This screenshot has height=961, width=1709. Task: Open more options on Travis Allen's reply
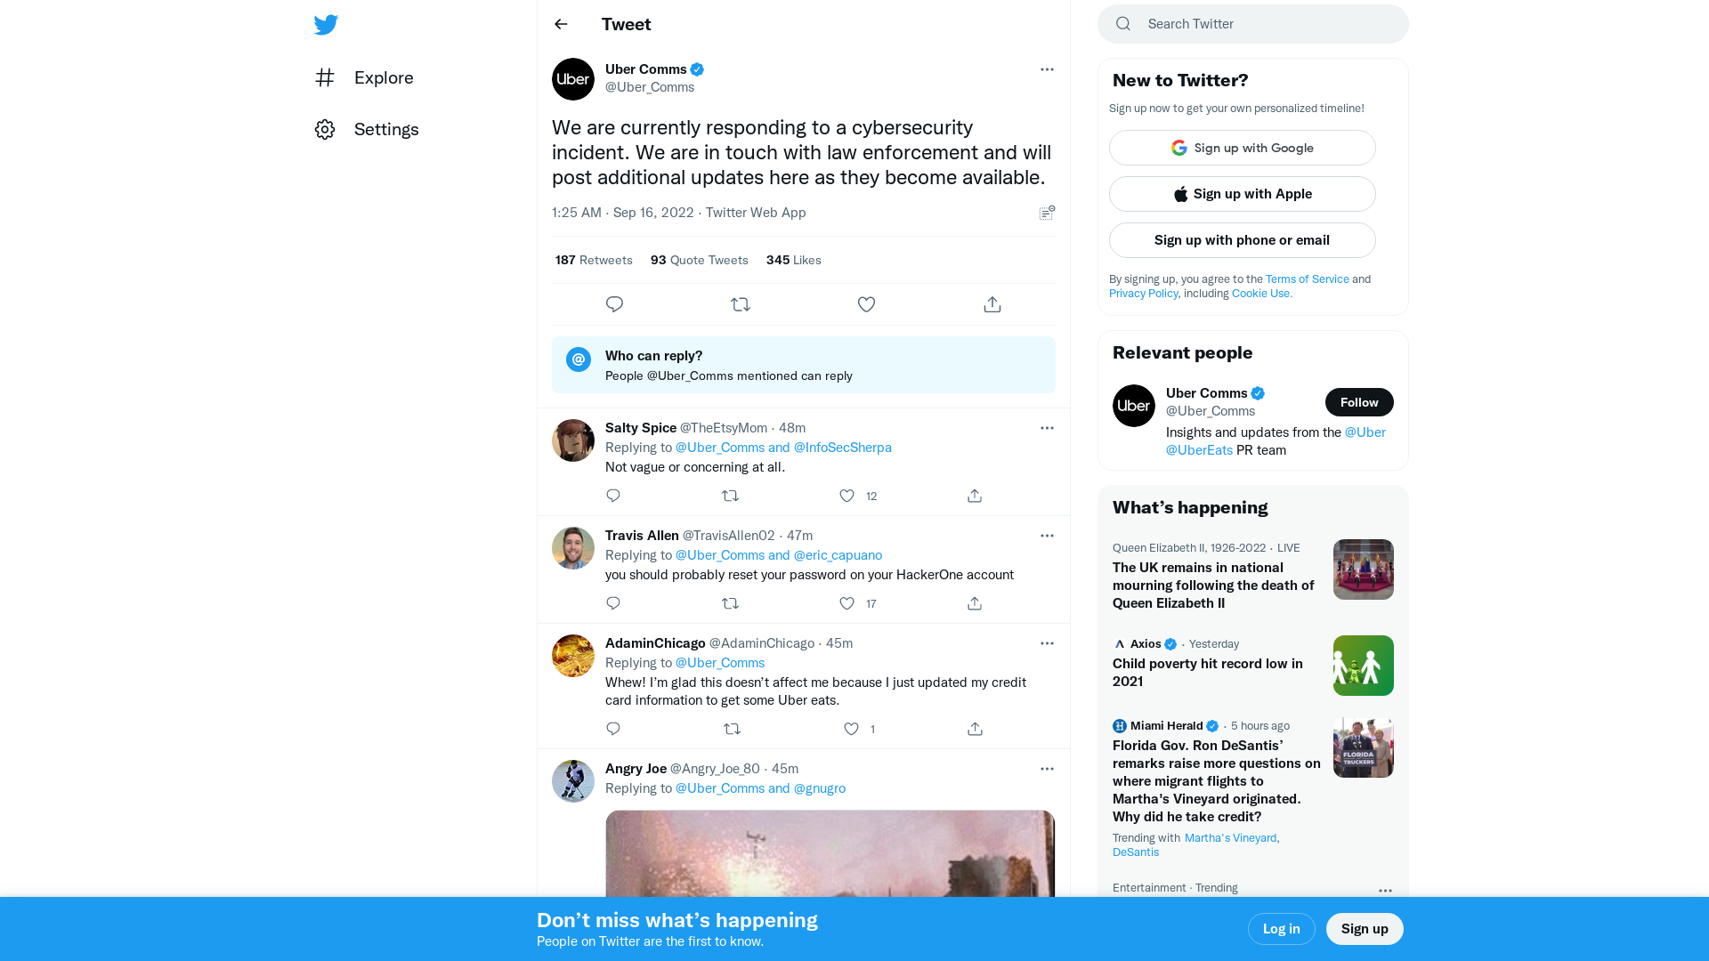(1047, 535)
